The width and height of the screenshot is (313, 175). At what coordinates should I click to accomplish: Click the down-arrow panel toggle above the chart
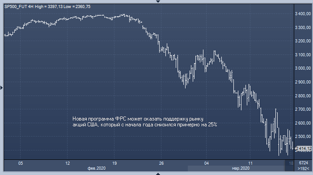coord(158,1)
